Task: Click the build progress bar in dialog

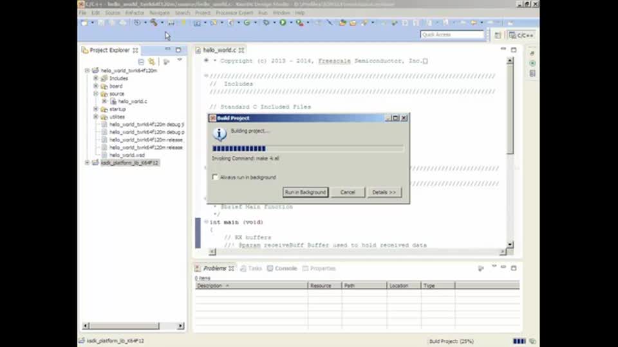Action: (x=308, y=148)
